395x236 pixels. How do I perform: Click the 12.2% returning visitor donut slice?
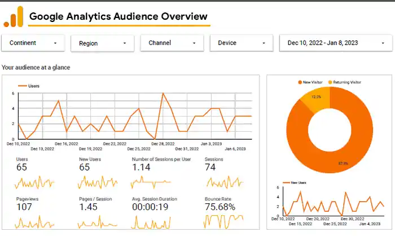click(317, 99)
